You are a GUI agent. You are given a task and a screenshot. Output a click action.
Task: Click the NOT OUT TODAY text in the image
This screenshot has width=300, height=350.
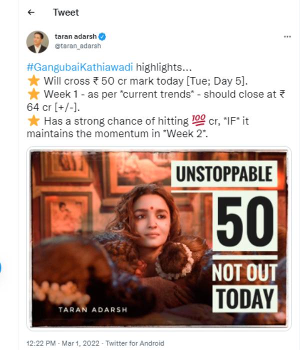click(244, 286)
